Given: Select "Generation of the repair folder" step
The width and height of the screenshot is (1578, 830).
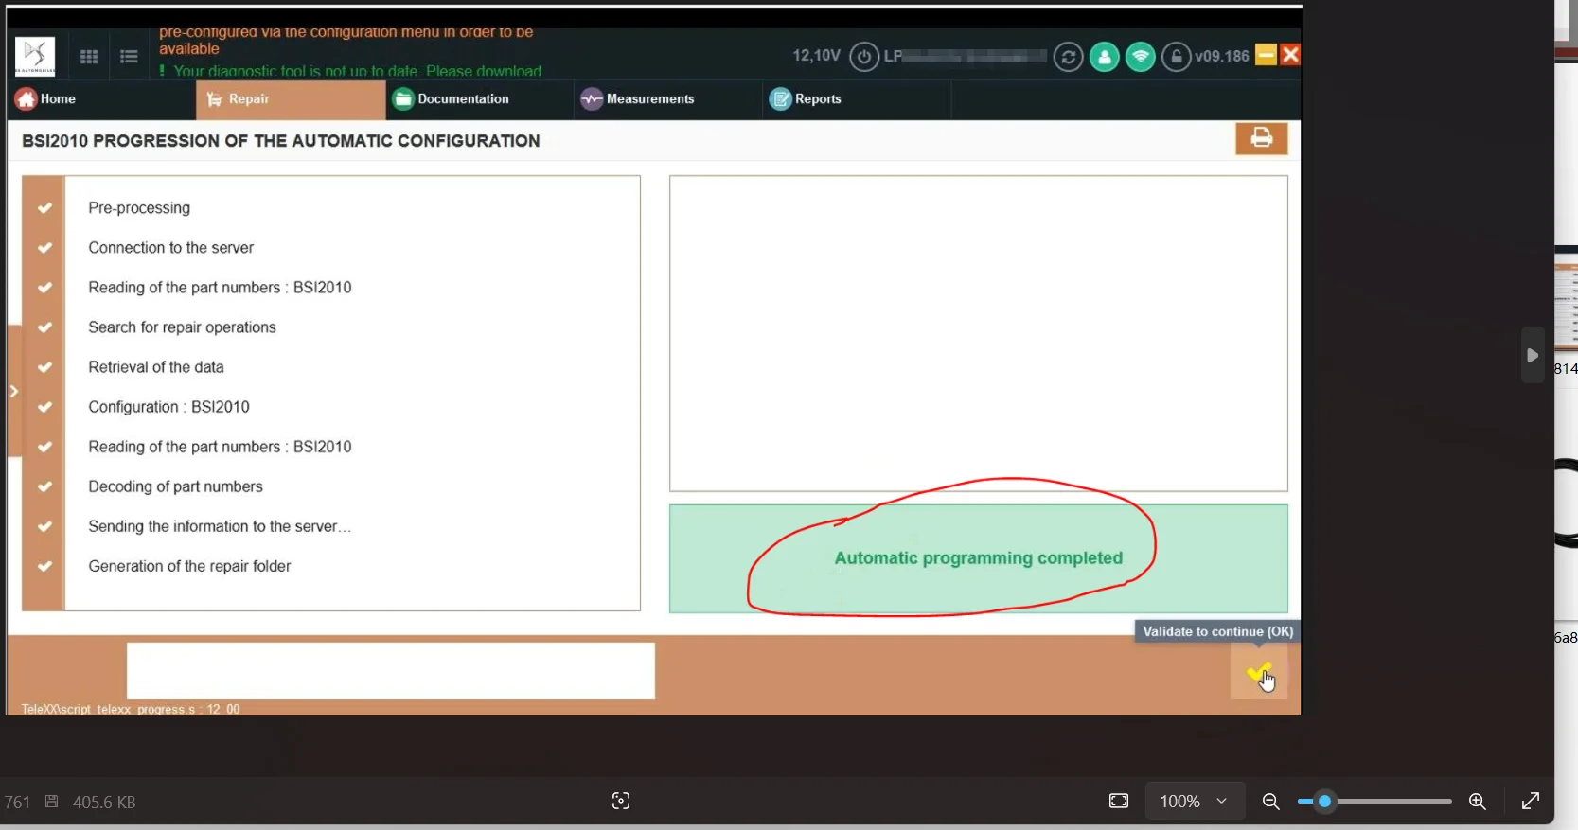Looking at the screenshot, I should (x=189, y=566).
